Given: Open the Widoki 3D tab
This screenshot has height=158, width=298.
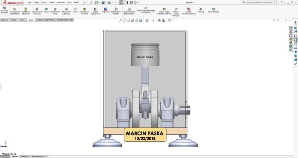Looking at the screenshot, I should [25, 157].
